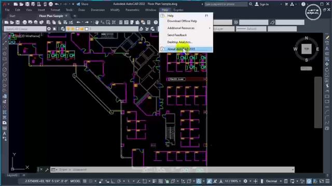Select the Circle draw tool
This screenshot has width=332, height=186.
click(x=5, y=69)
